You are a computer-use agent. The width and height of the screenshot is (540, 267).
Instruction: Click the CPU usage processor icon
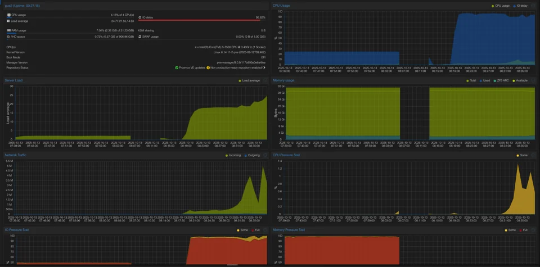coord(8,15)
